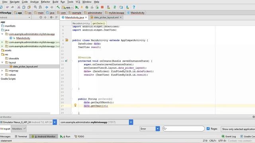Select the logcat tab
The height and width of the screenshot is (143, 255).
(x=5, y=129)
